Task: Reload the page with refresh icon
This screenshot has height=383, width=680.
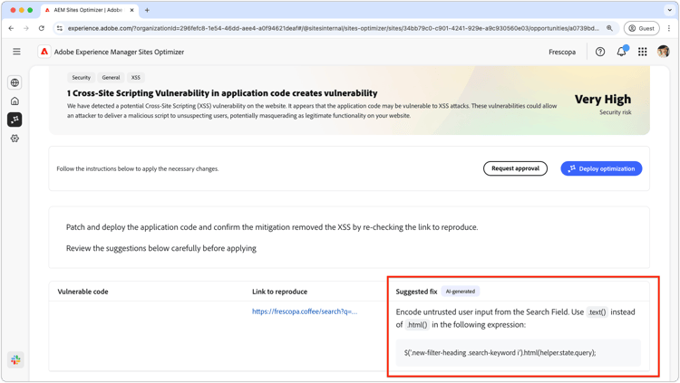Action: (x=41, y=28)
